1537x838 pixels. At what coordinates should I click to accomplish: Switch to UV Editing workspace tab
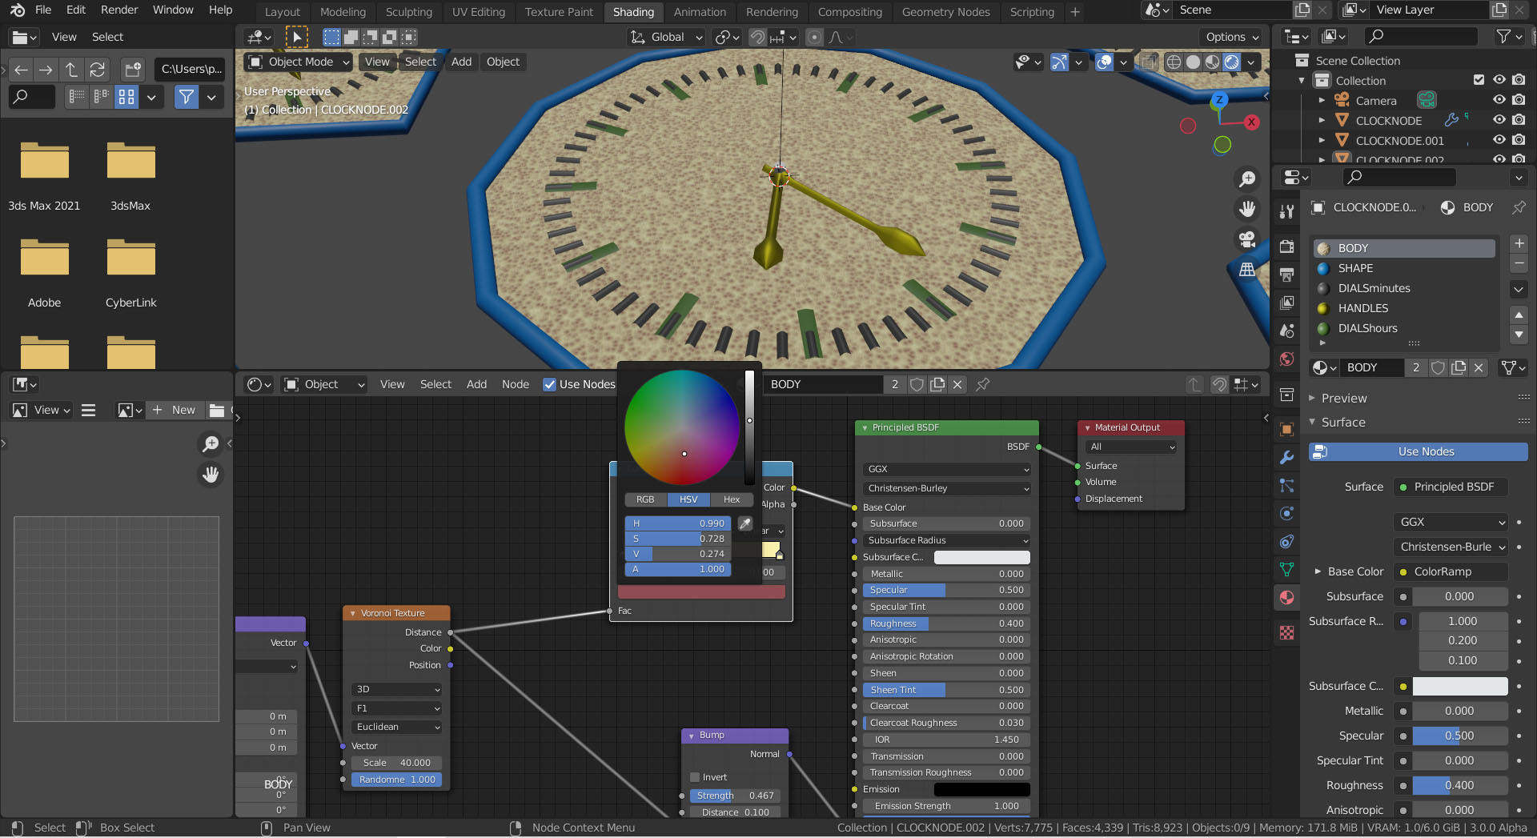[479, 12]
